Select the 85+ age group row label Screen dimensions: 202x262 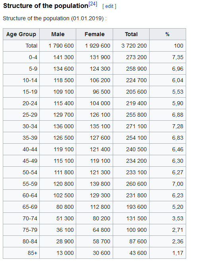point(21,253)
